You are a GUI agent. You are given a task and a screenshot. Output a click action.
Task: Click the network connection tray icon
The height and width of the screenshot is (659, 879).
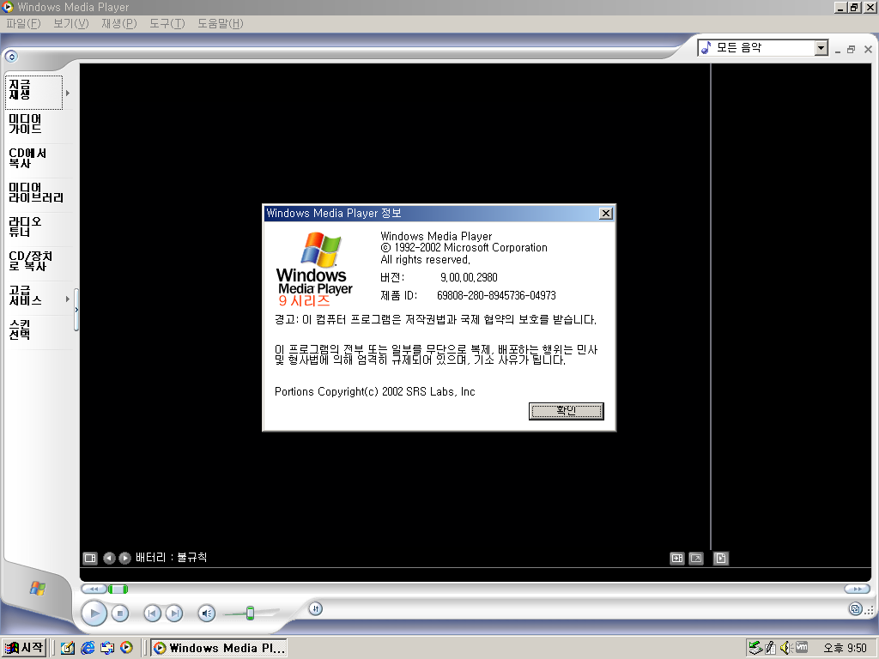coord(755,648)
